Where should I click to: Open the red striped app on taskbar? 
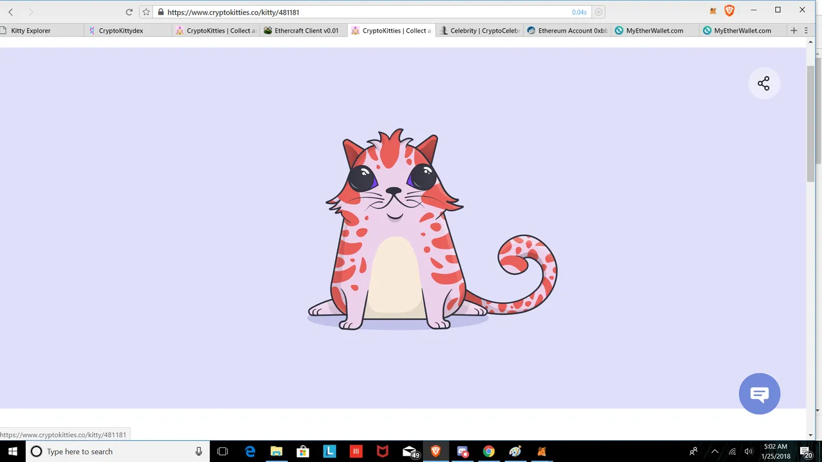356,452
